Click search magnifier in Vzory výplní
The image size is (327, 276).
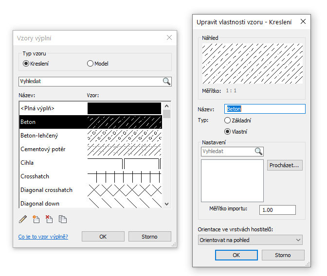[x=166, y=82]
